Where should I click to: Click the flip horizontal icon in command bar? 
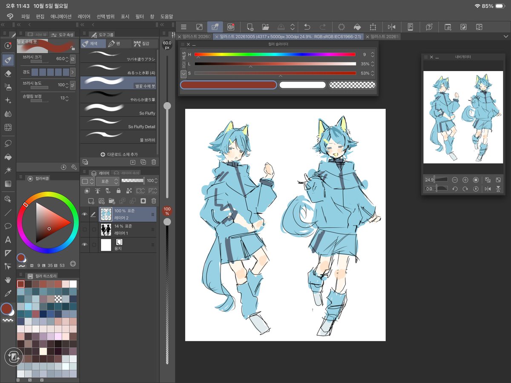(x=392, y=27)
